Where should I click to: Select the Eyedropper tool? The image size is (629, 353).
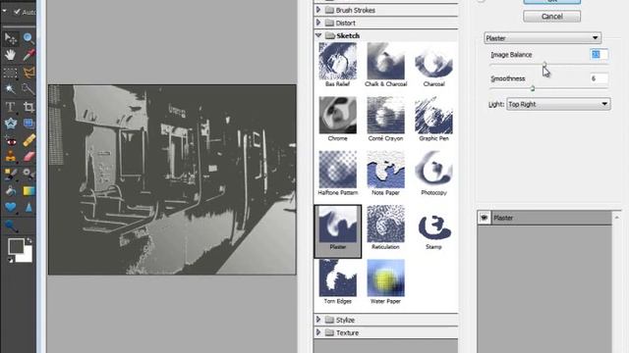coord(29,55)
